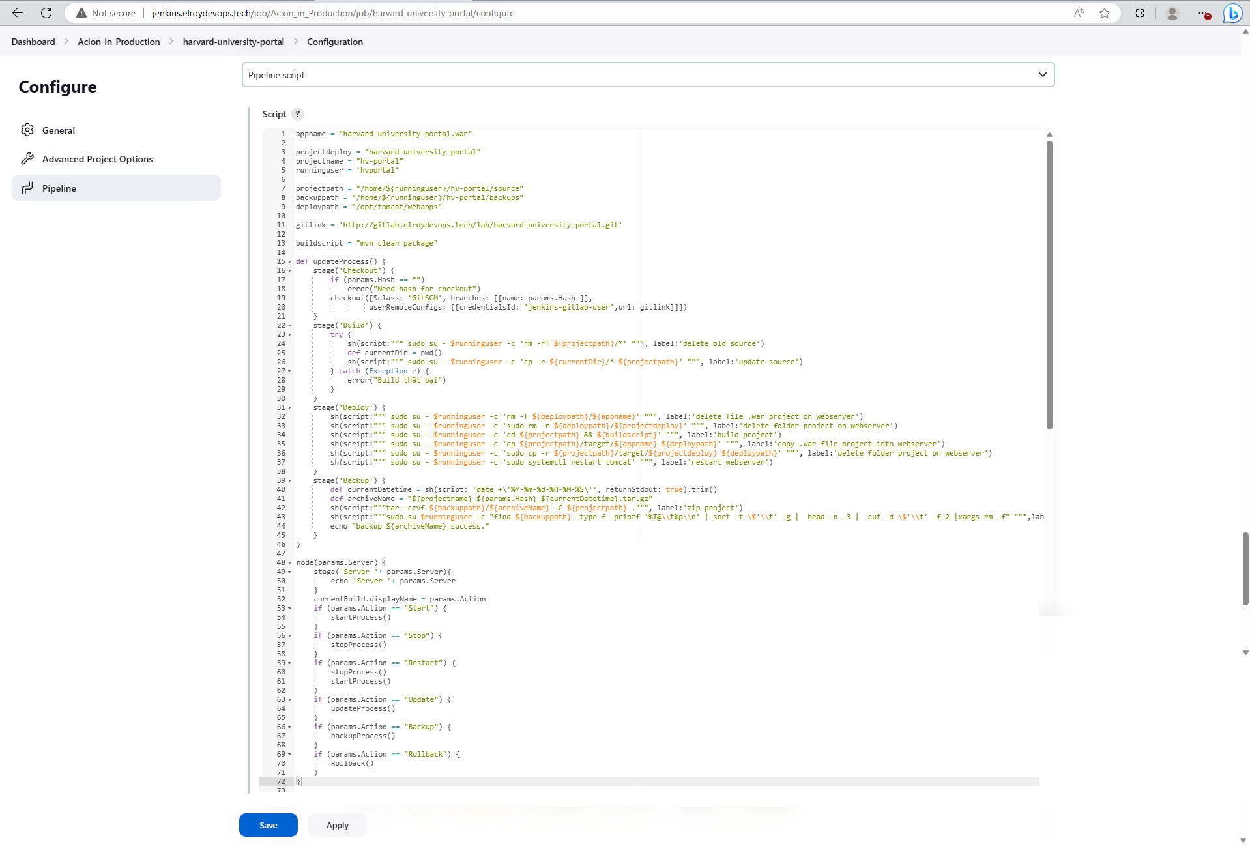Click the browser address bar URL
This screenshot has height=855, width=1250.
(x=333, y=13)
